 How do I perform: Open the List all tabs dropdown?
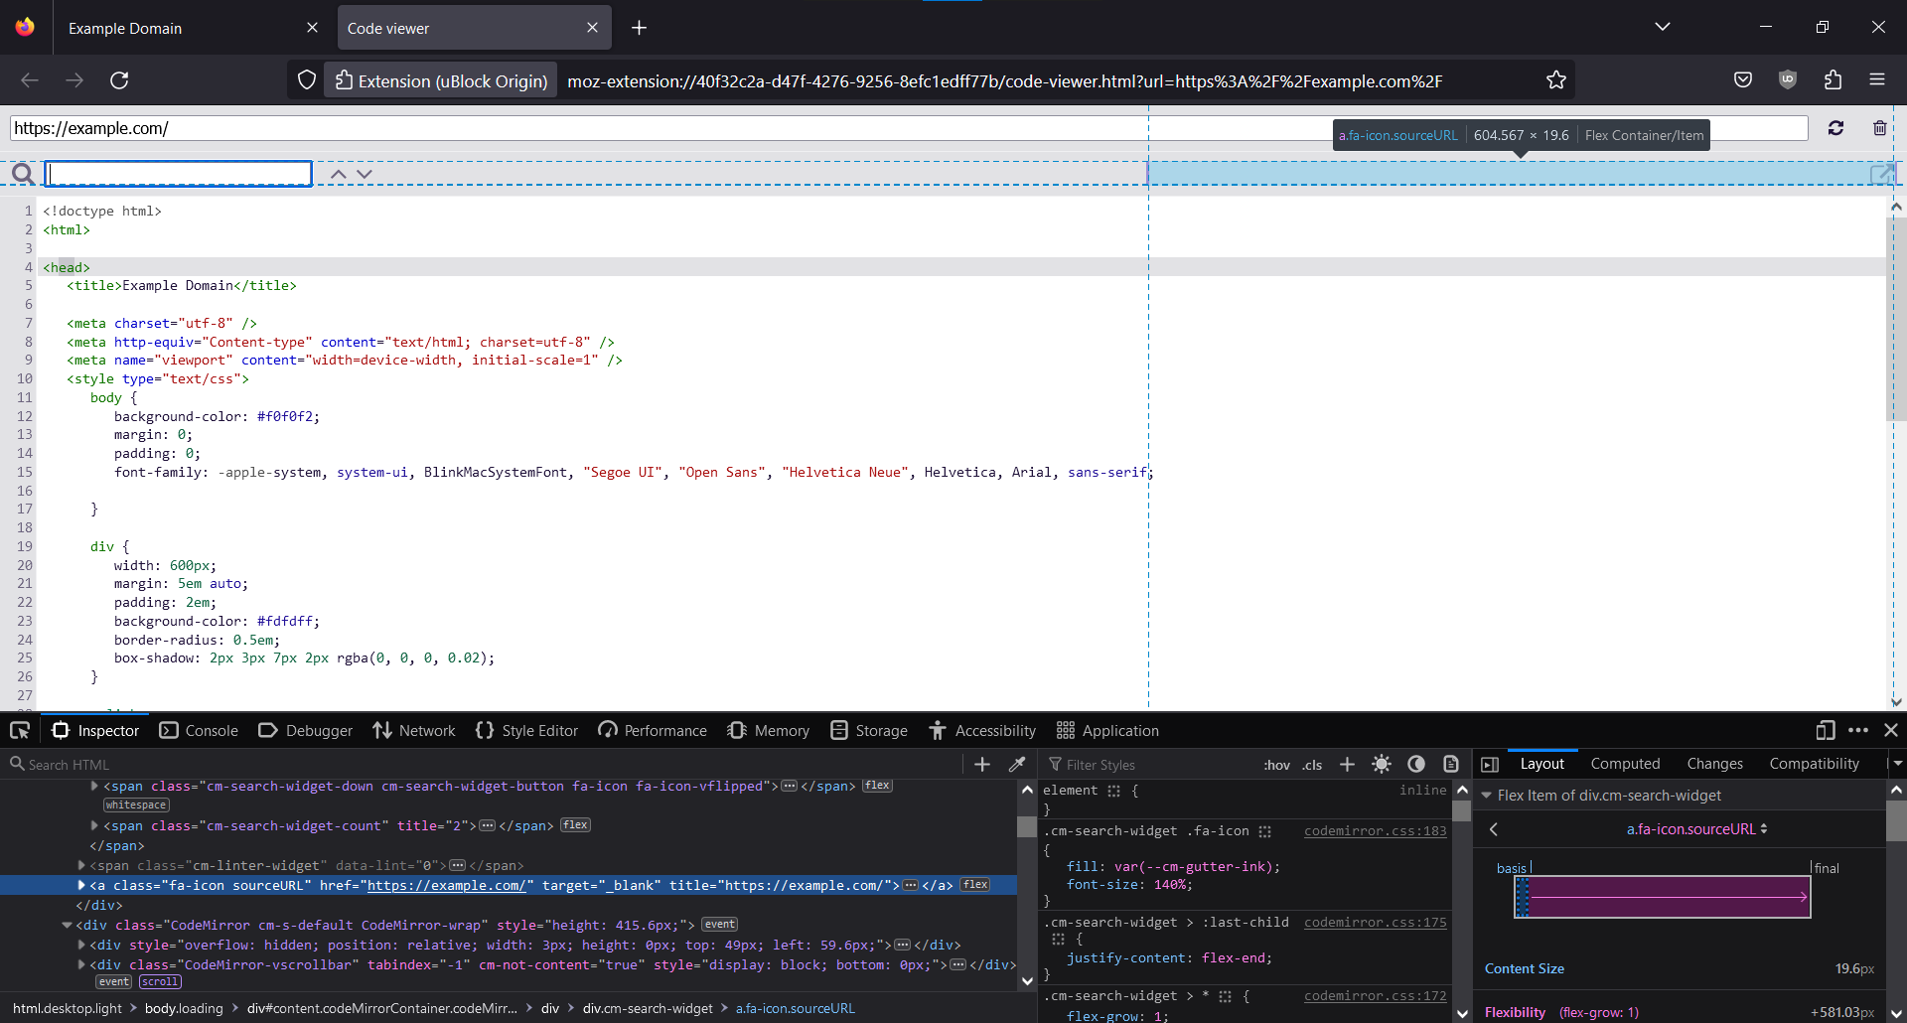(1664, 27)
